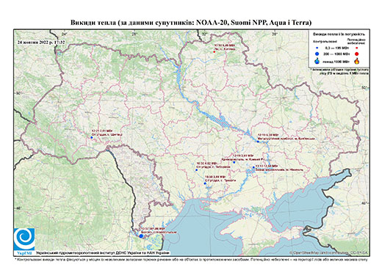Click the medium blue circle legend symbol
382x270 pixels.
click(x=317, y=54)
